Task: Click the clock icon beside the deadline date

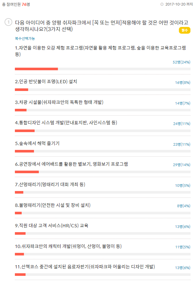Action: coord(162,4)
